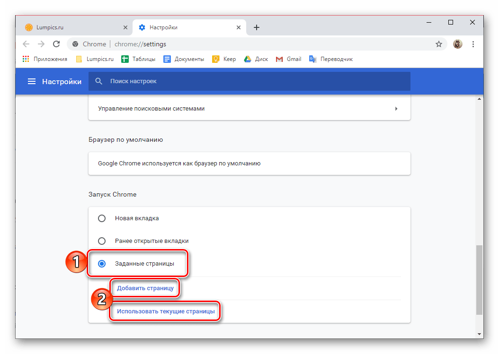499x354 pixels.
Task: Select the Новая вкладка radio option
Action: [x=102, y=218]
